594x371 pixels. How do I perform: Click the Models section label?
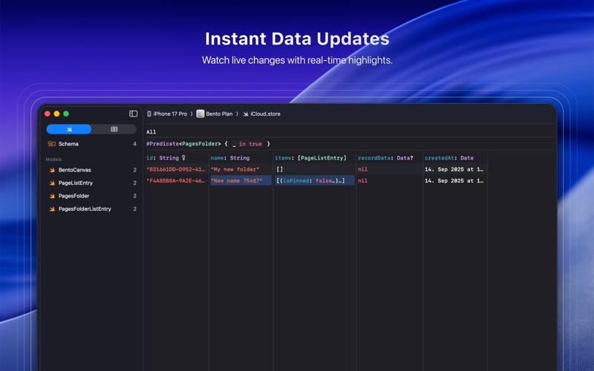point(53,160)
